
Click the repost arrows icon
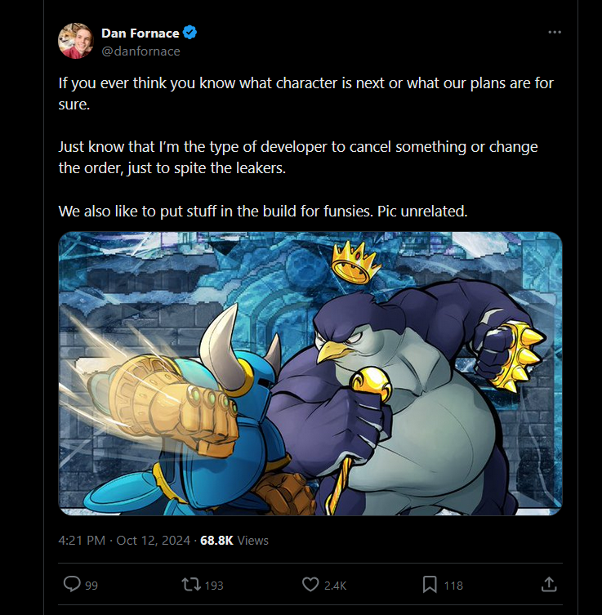click(191, 584)
